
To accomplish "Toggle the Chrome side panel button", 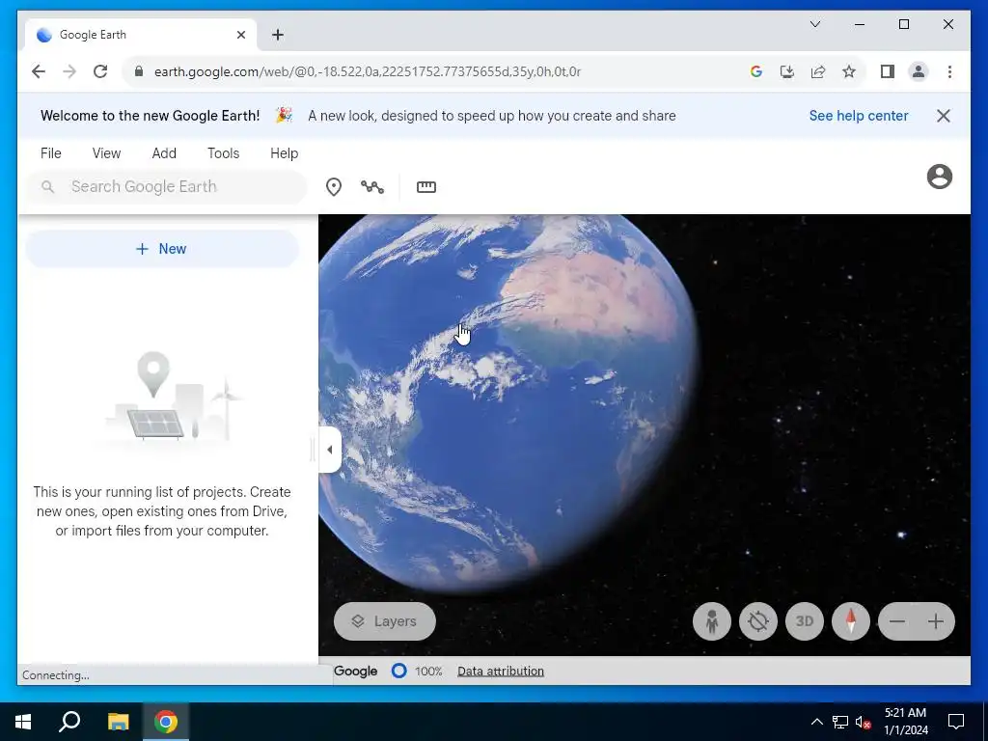I will pyautogui.click(x=888, y=71).
